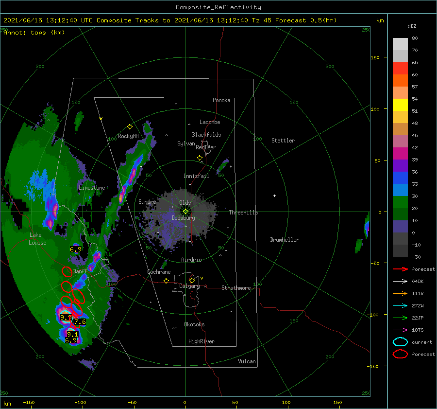Click the HighRiver label
The image size is (437, 409).
coord(202,341)
